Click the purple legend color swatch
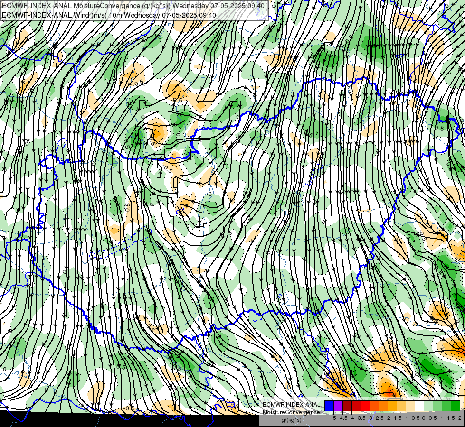Image resolution: width=465 pixels, height=427 pixels. pos(338,406)
